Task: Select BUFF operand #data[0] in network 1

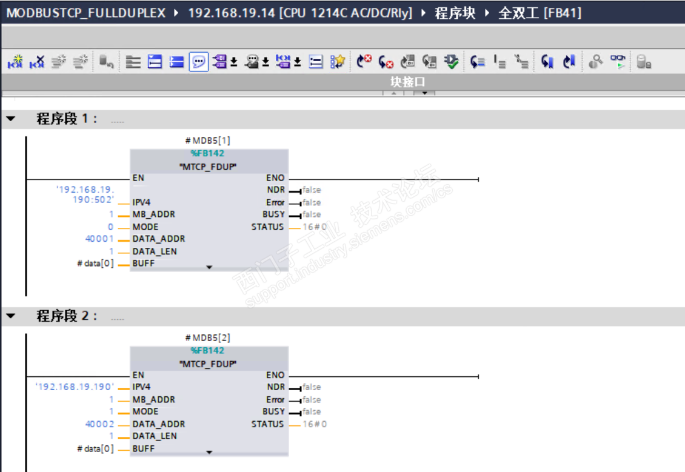Action: (x=95, y=264)
